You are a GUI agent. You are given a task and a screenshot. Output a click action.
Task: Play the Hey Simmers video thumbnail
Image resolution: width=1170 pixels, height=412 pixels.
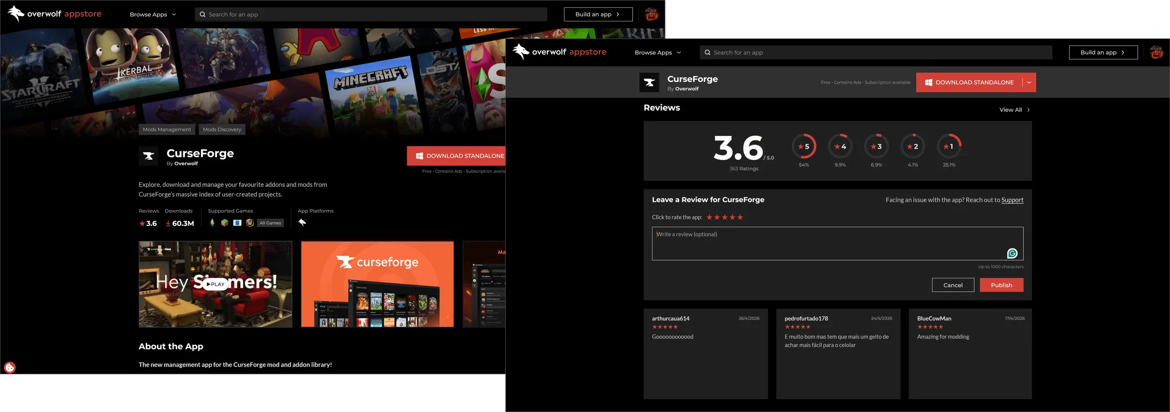(x=215, y=284)
